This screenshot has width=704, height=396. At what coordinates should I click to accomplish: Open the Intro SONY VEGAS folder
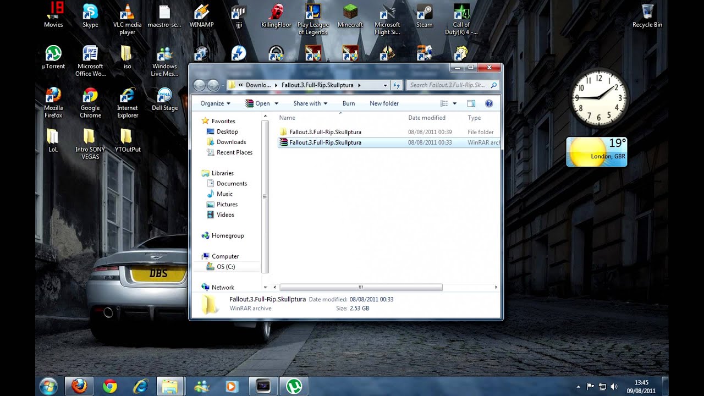[x=90, y=144]
